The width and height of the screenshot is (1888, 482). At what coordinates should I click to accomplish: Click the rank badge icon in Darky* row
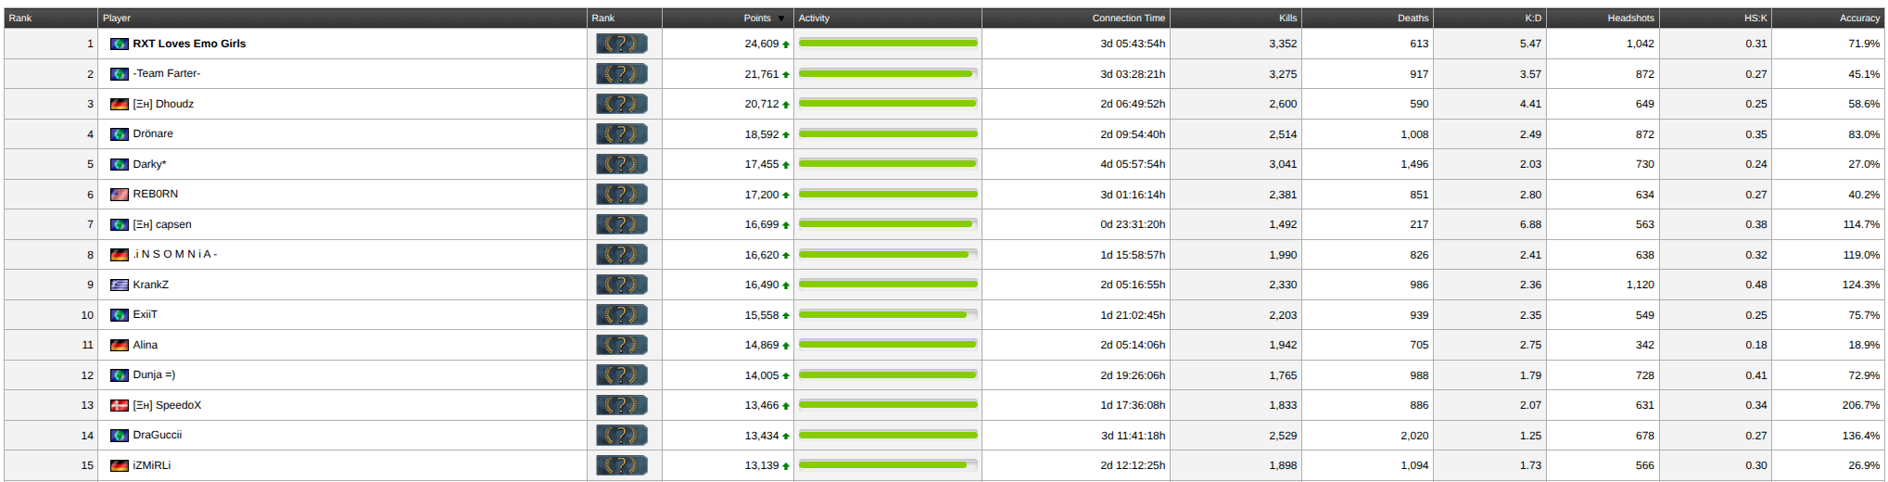click(x=621, y=164)
